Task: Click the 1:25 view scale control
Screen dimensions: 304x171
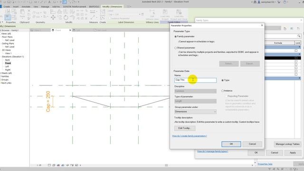Action: (39, 165)
